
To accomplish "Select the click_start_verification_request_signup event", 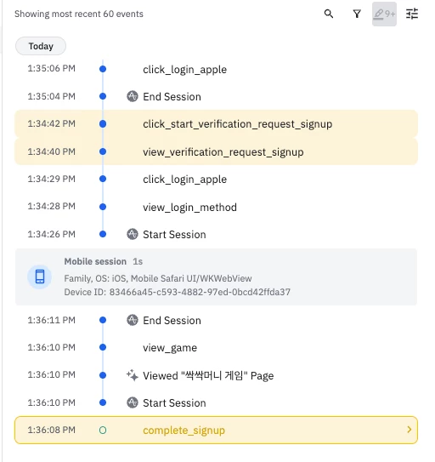I will pos(216,123).
